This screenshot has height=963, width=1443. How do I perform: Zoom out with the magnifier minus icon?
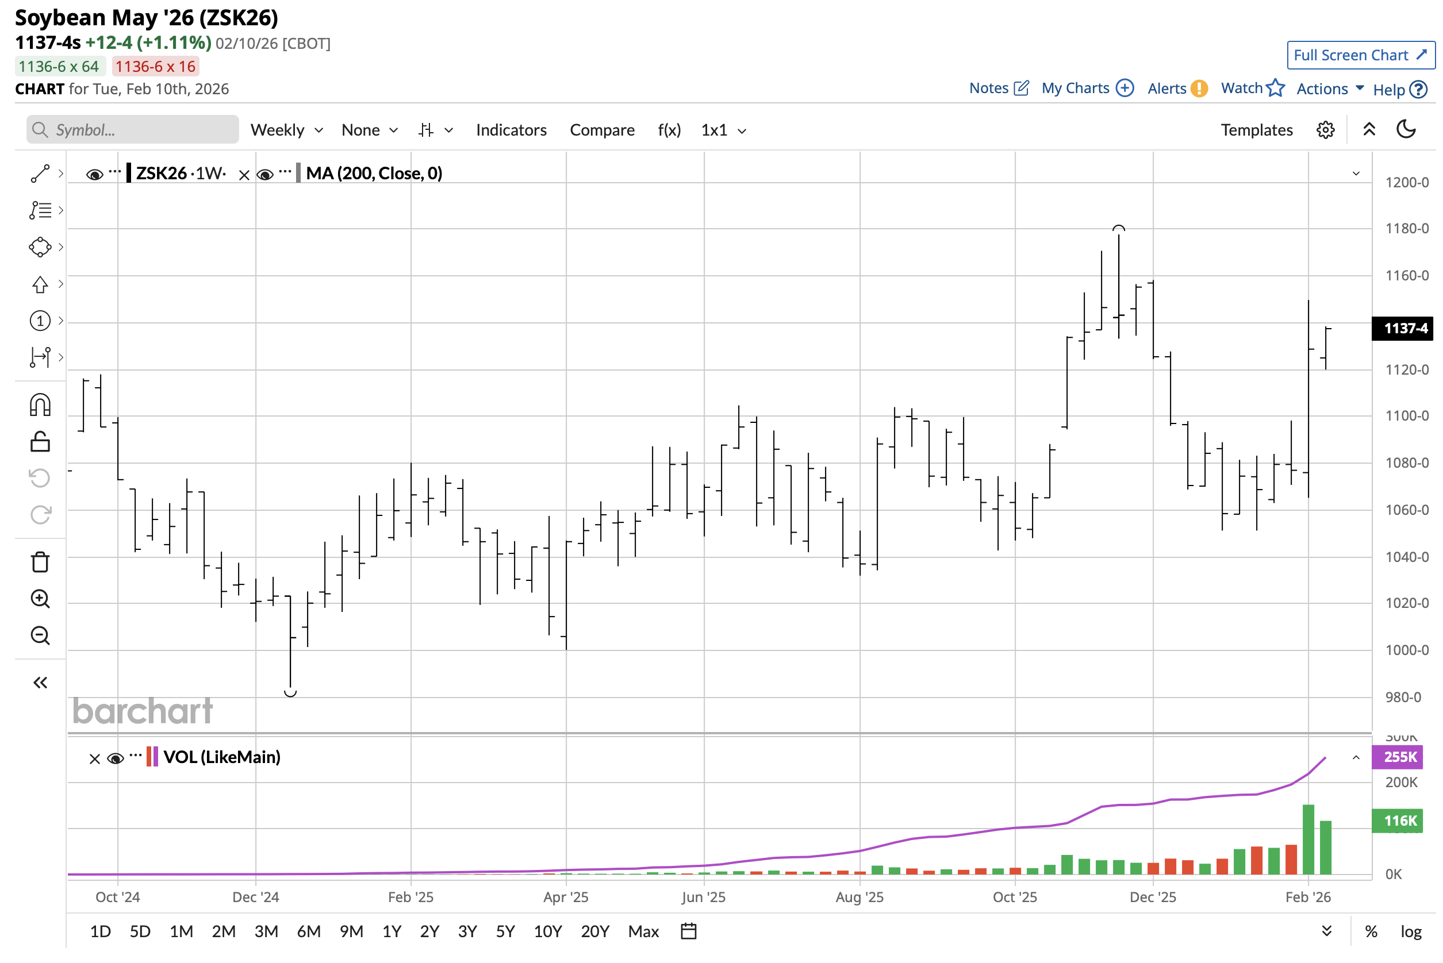coord(40,635)
